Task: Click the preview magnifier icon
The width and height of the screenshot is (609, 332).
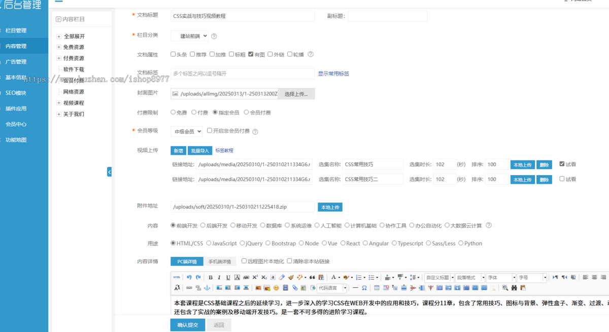Action: click(505, 288)
